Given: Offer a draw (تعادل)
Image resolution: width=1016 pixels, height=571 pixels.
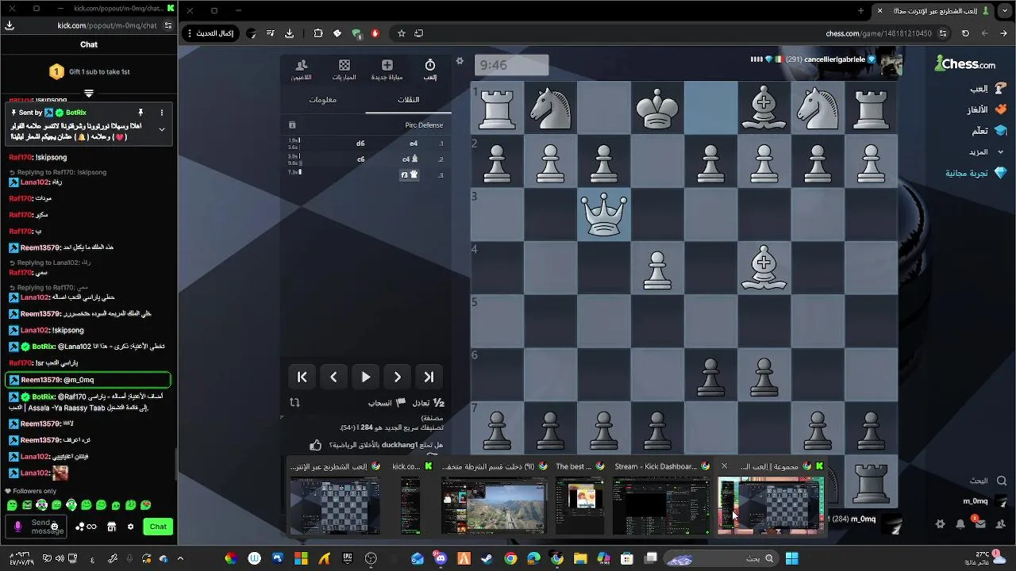Looking at the screenshot, I should pyautogui.click(x=427, y=403).
